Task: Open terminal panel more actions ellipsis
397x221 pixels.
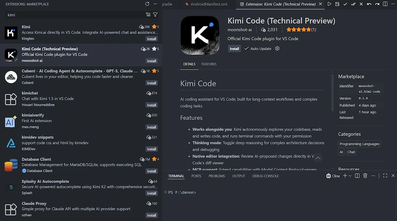Action: pyautogui.click(x=373, y=176)
